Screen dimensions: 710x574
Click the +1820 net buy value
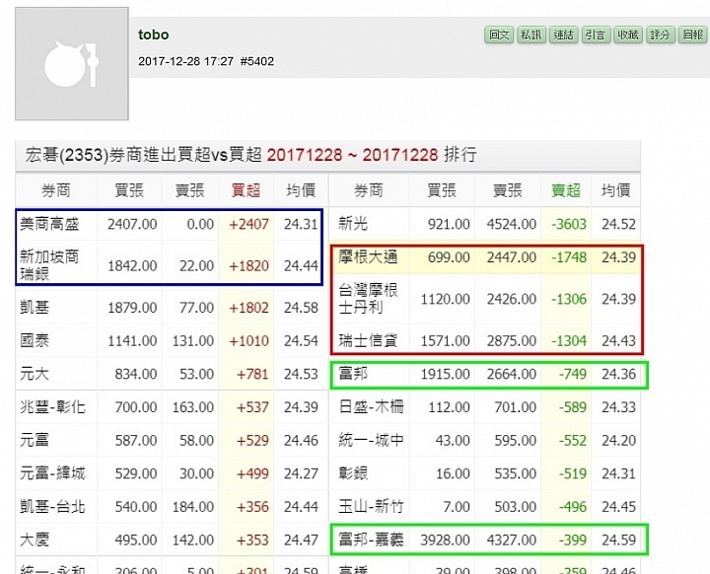point(248,266)
